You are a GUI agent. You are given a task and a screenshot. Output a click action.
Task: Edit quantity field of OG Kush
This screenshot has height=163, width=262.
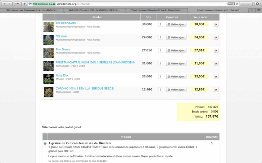pos(161,37)
